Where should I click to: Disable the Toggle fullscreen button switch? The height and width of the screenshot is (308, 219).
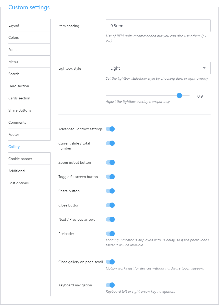coord(110,177)
